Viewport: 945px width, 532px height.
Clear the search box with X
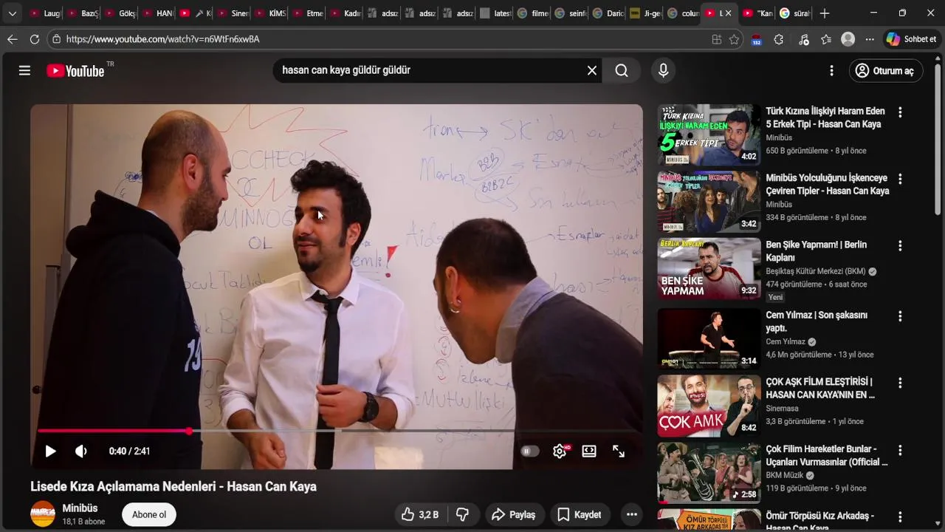[591, 70]
